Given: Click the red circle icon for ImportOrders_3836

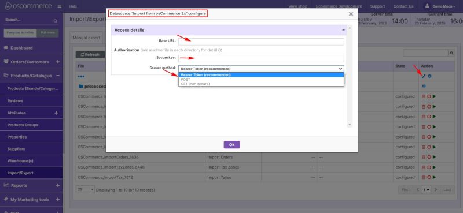Looking at the screenshot, I should point(429,158).
